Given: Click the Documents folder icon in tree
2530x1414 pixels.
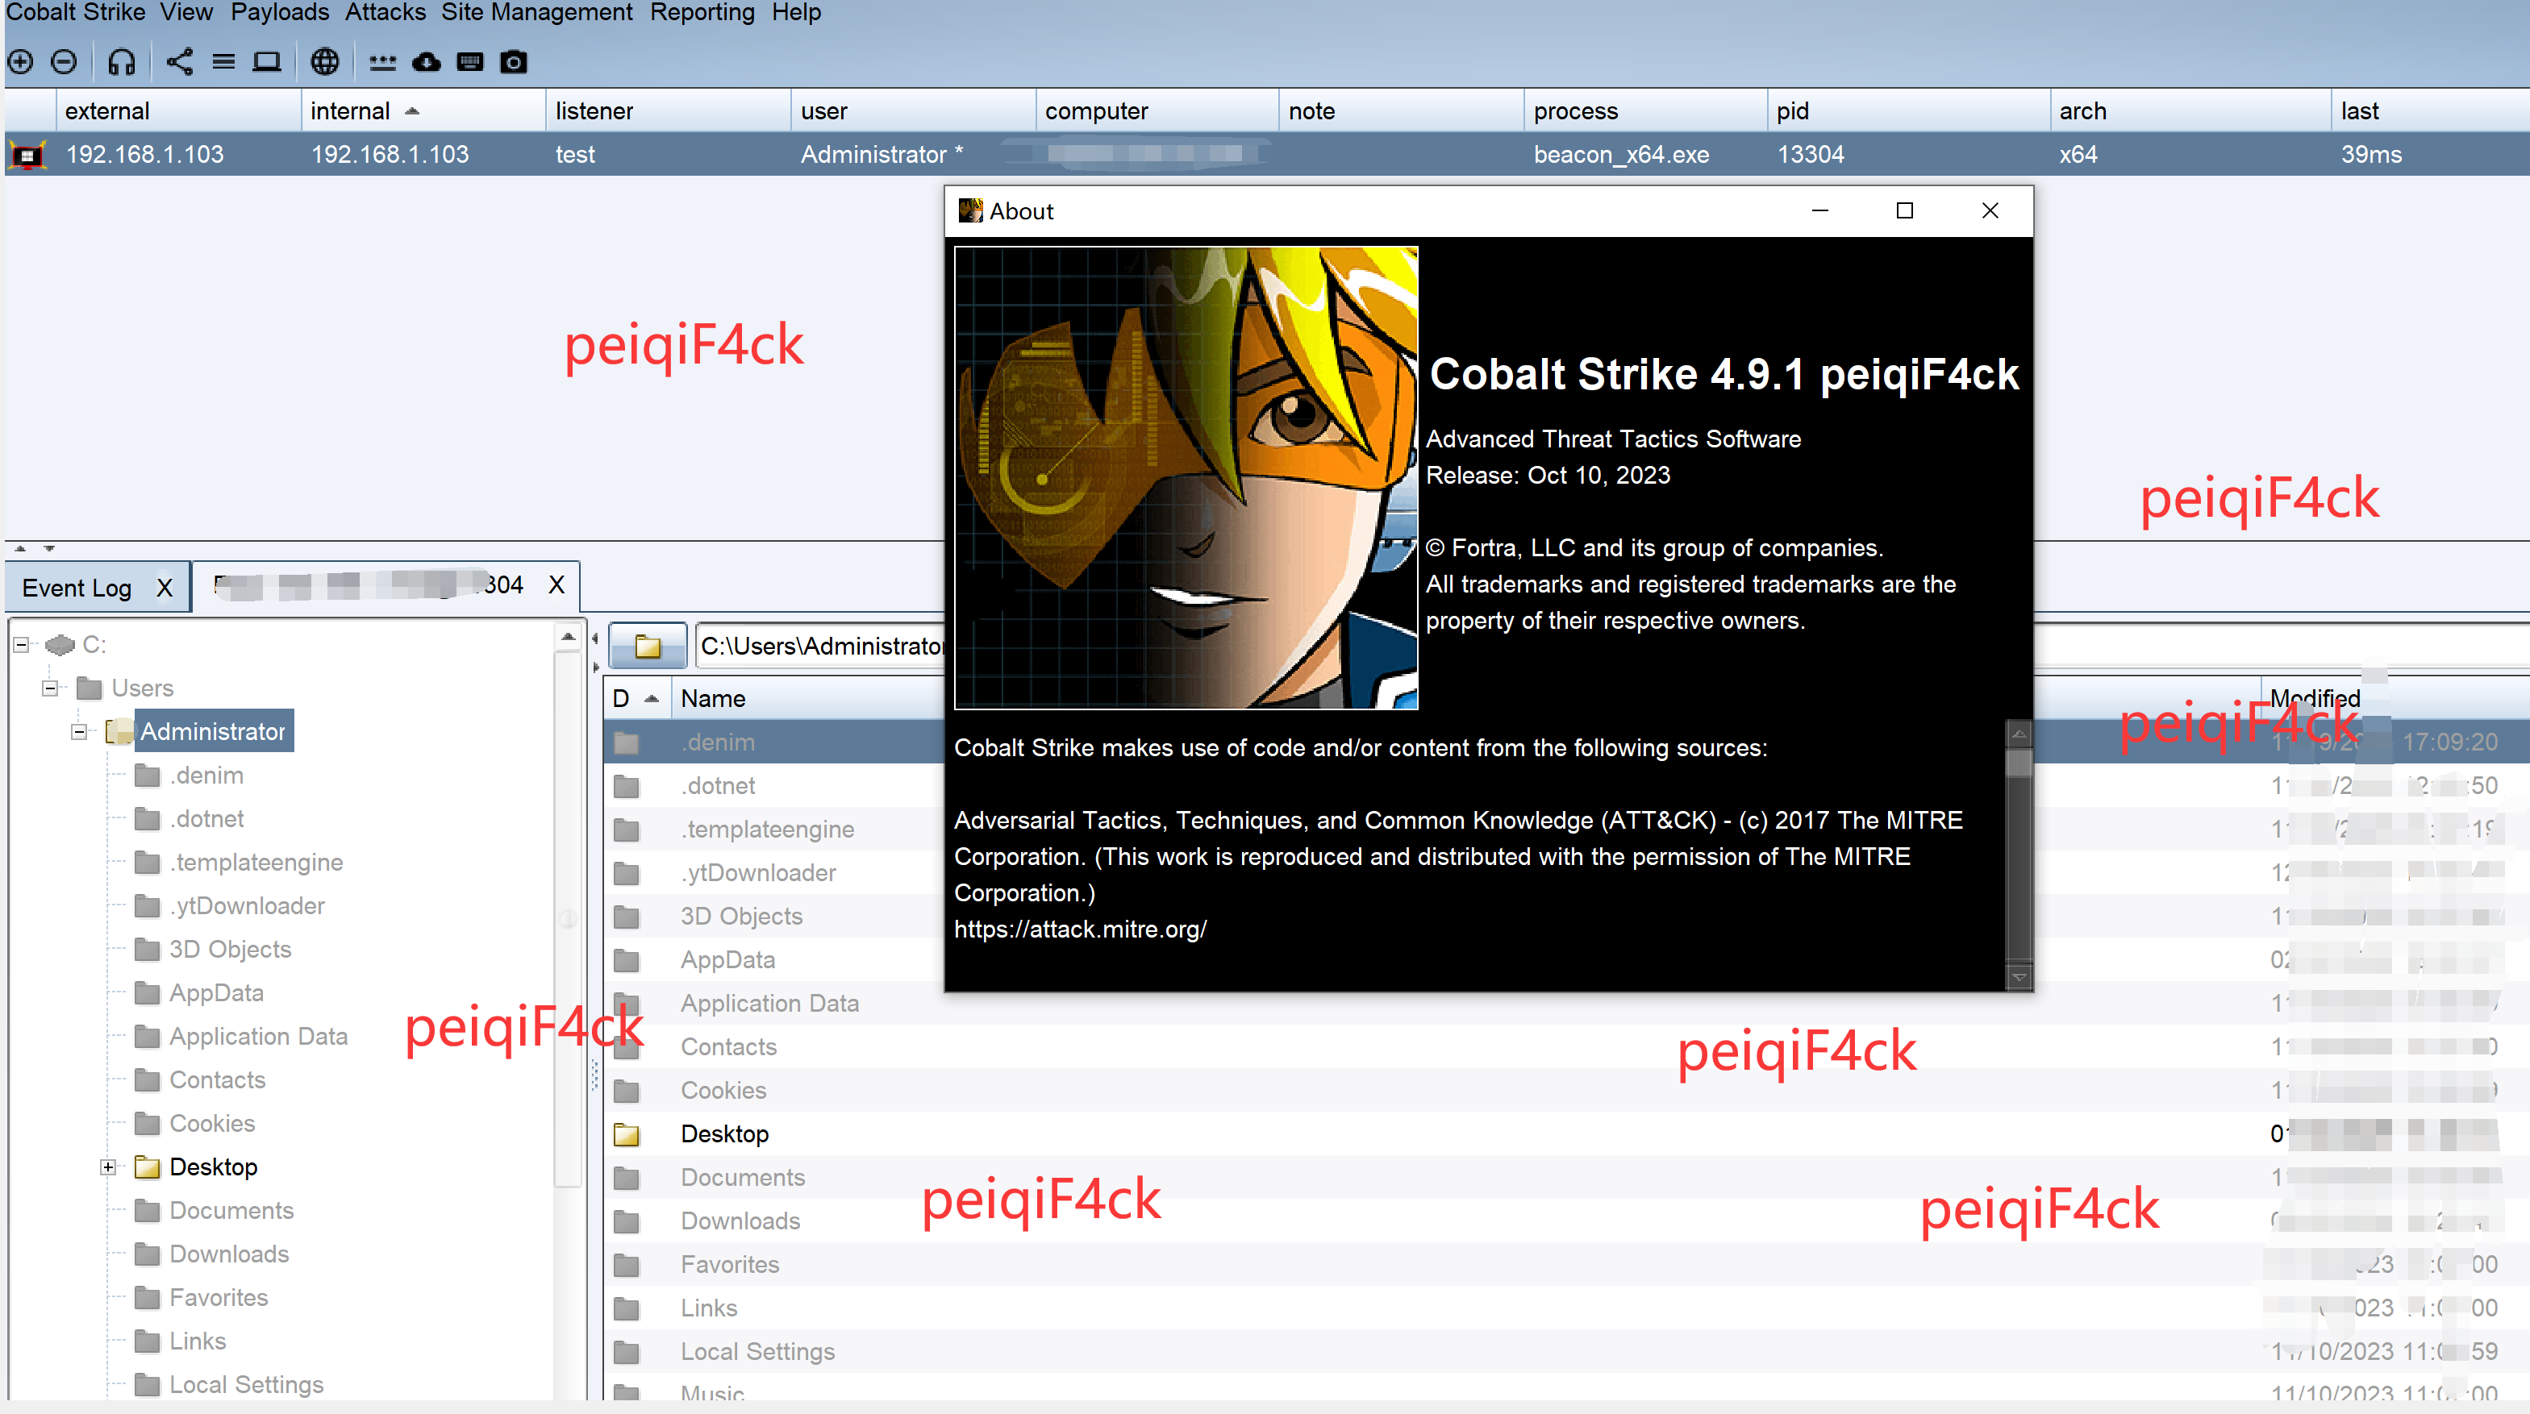Looking at the screenshot, I should pos(148,1210).
